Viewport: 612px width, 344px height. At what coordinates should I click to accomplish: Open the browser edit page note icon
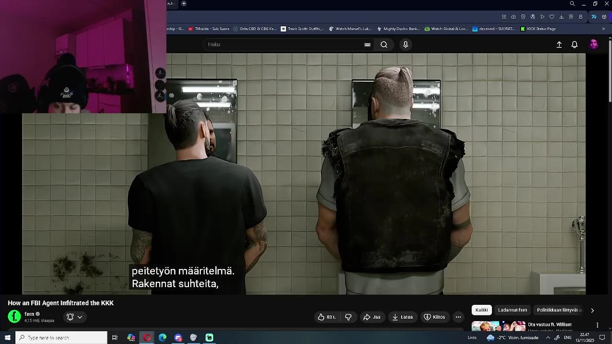504,17
